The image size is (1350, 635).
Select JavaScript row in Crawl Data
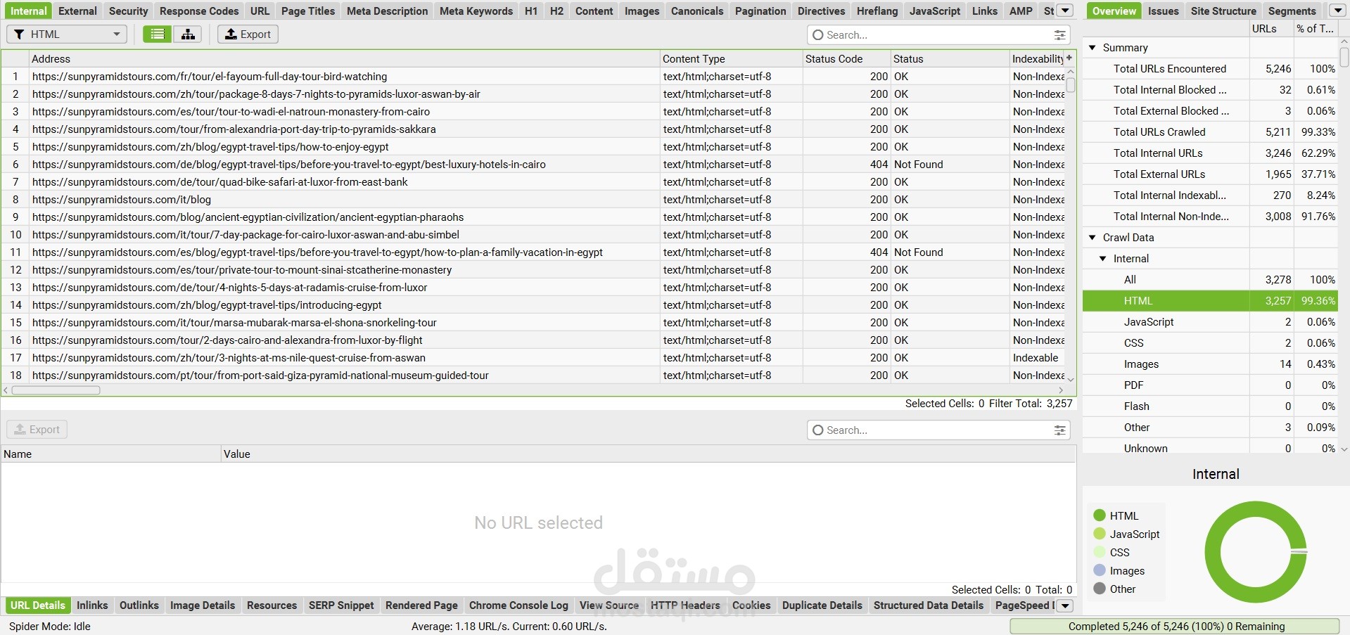1209,322
